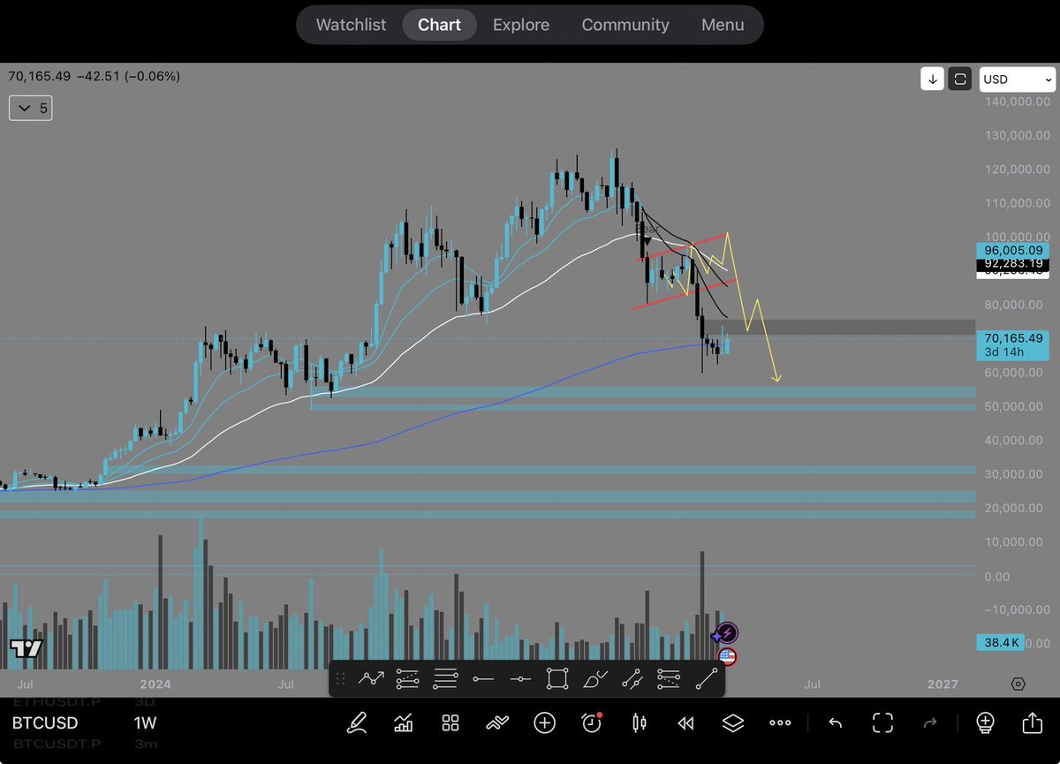Screen dimensions: 1060x764
Task: Select the horizontal ray midpoint tool
Action: (520, 678)
